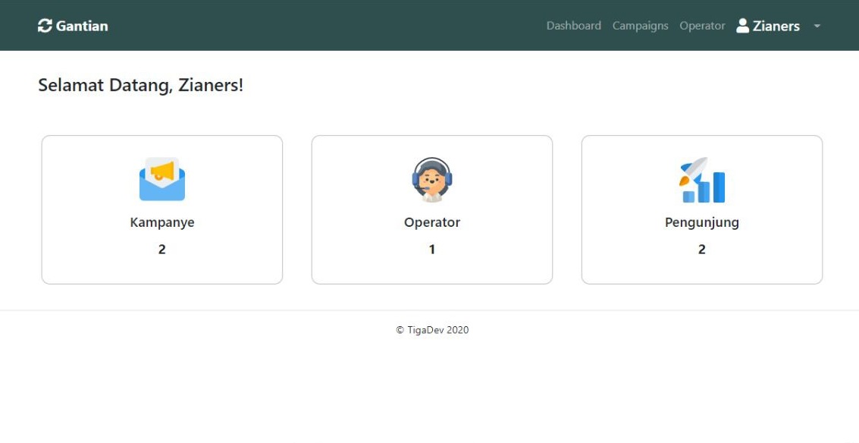Click the Kampanye count number
Image resolution: width=859 pixels, height=443 pixels.
[x=162, y=249]
